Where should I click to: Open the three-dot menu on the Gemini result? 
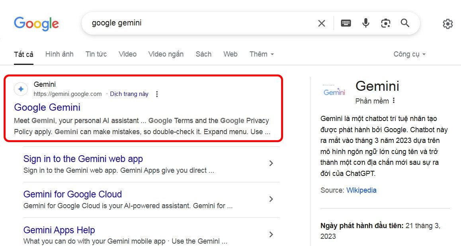(x=157, y=94)
